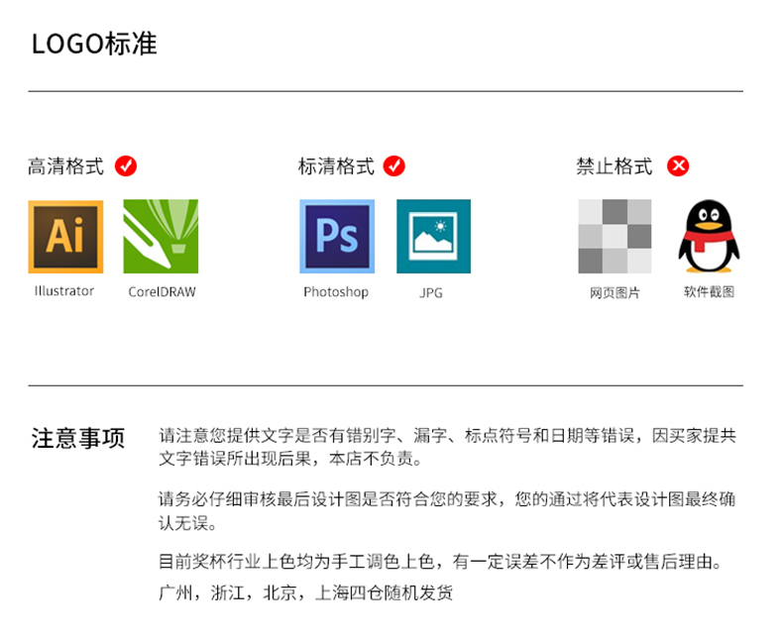This screenshot has height=643, width=783.
Task: Click the 禁止格式 heading
Action: pos(615,166)
